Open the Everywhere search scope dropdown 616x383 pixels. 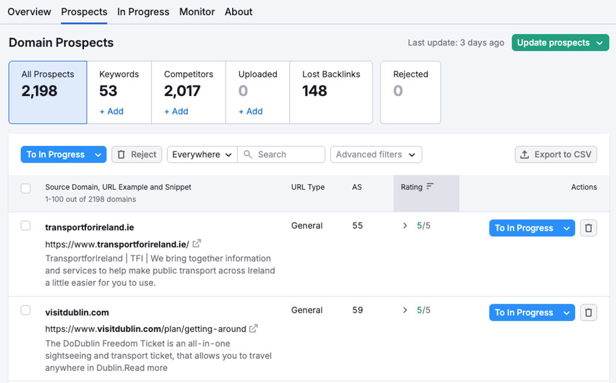pos(202,154)
